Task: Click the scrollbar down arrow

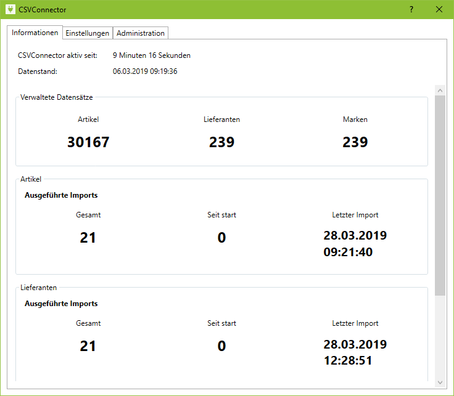Action: point(440,382)
